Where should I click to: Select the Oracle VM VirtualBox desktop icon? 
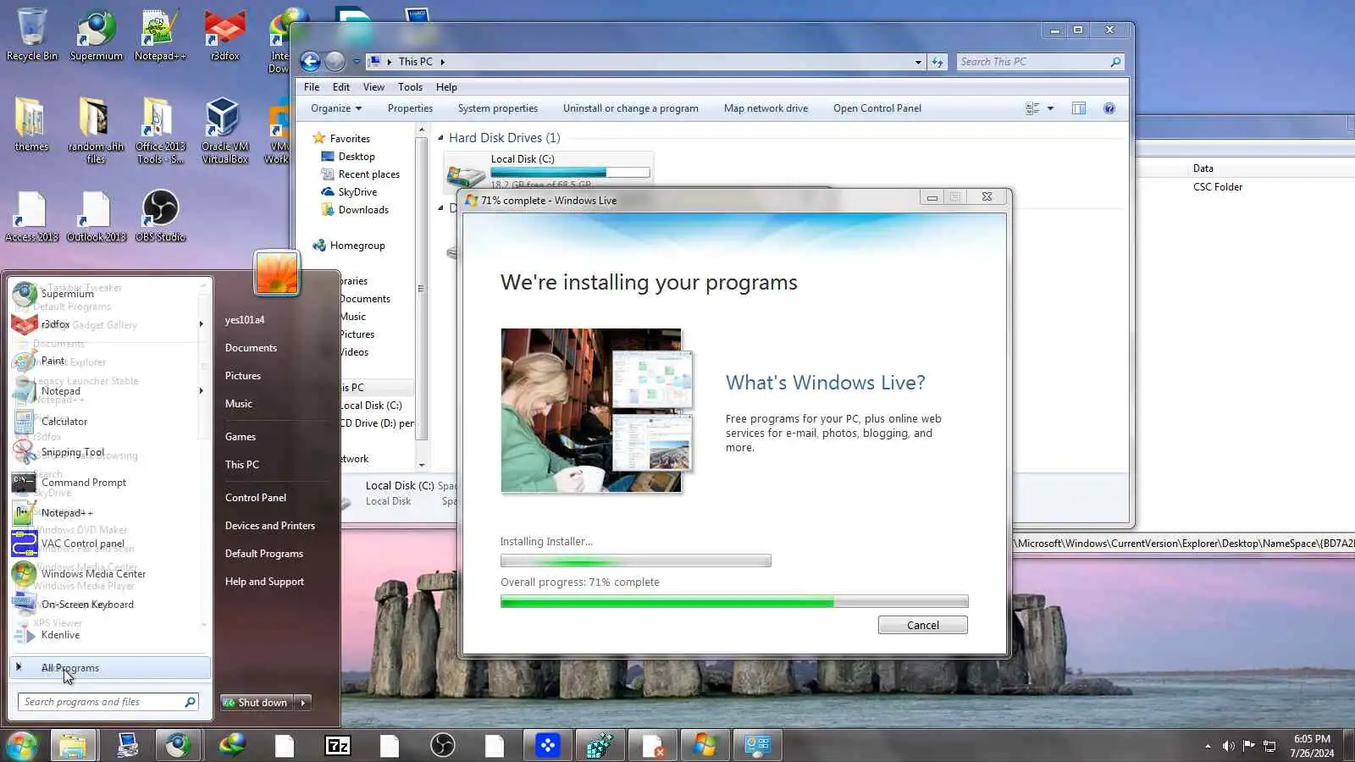coord(224,129)
